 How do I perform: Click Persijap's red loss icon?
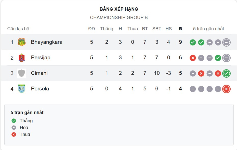tap(193, 58)
